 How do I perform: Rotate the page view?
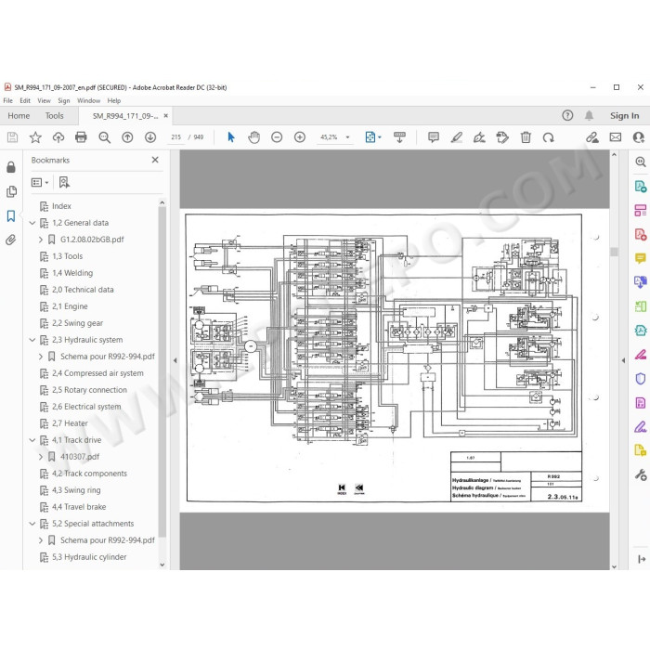point(548,137)
